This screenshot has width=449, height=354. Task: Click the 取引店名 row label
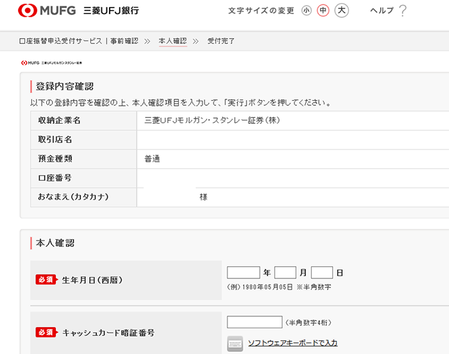(x=55, y=139)
